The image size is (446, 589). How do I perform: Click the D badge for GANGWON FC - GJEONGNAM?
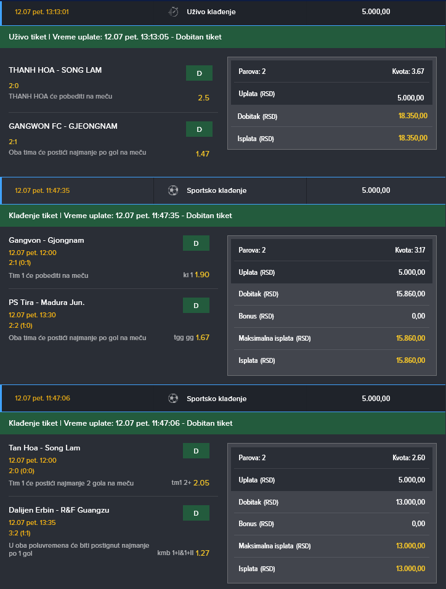click(199, 129)
